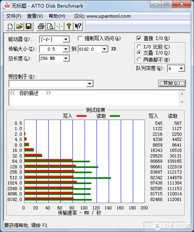Click the 1024.0 row label
The height and width of the screenshot is (232, 194).
tap(15, 183)
